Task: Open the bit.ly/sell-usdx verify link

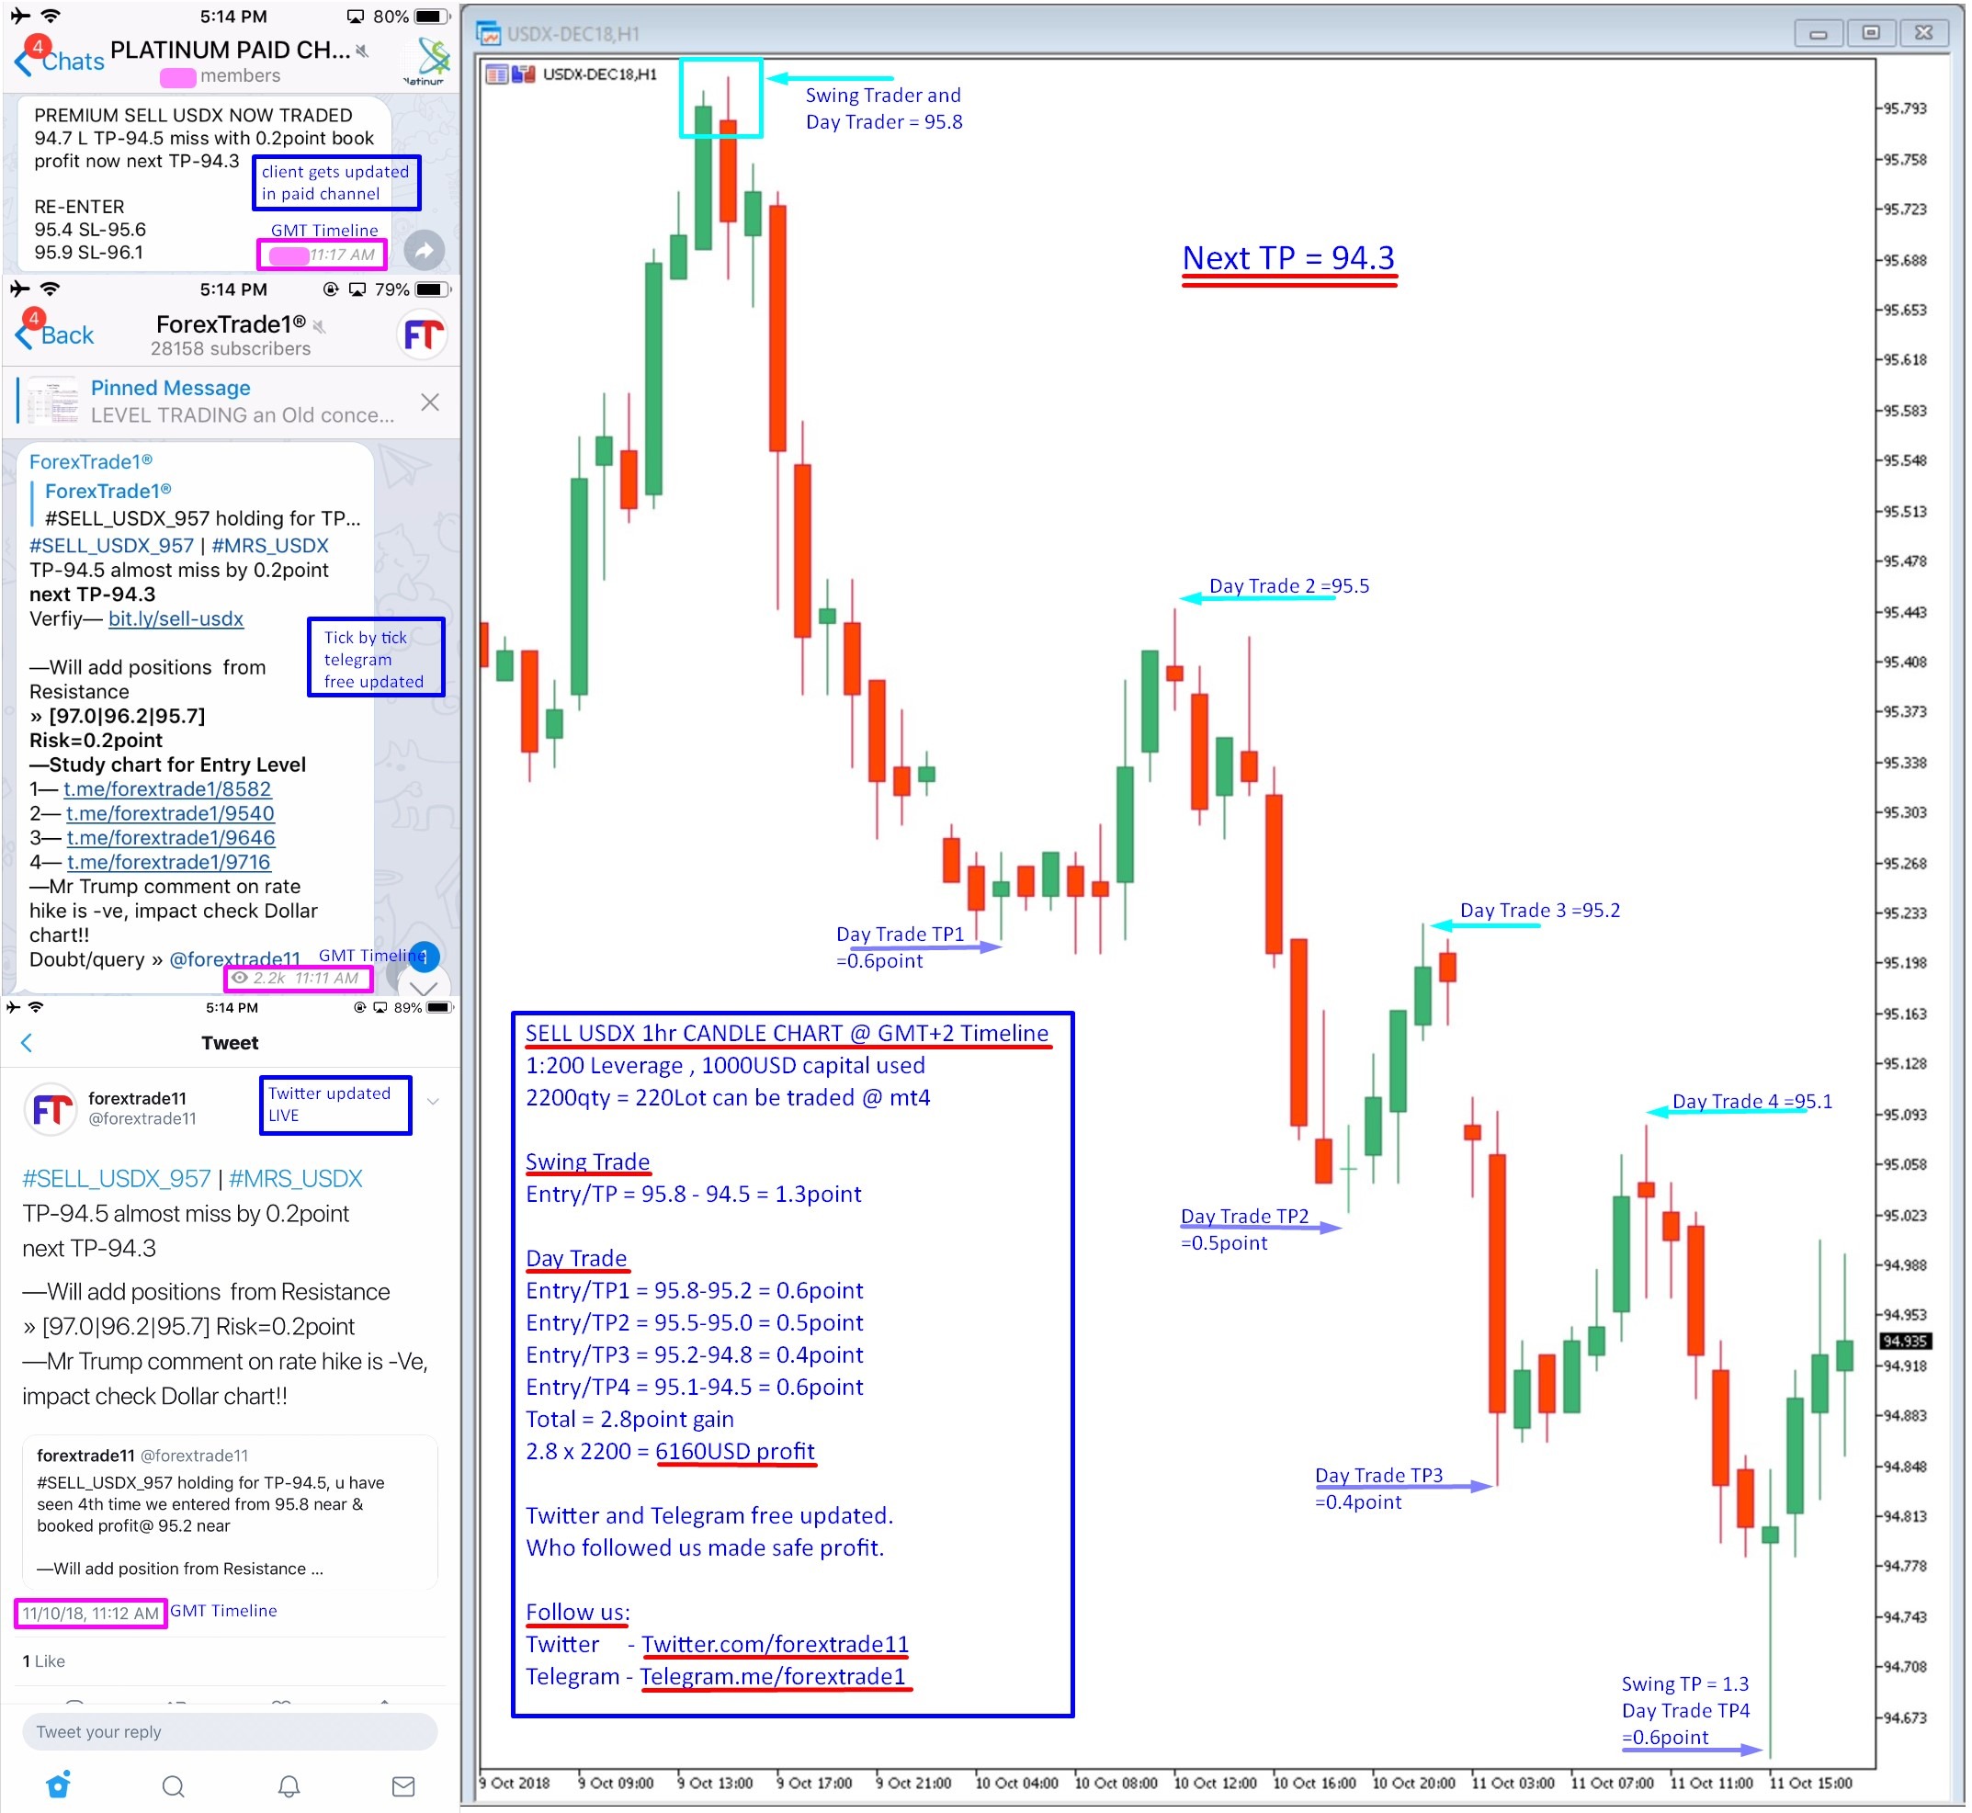Action: pyautogui.click(x=176, y=619)
